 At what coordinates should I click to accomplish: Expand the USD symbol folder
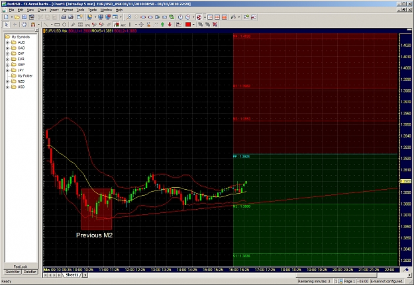point(8,87)
